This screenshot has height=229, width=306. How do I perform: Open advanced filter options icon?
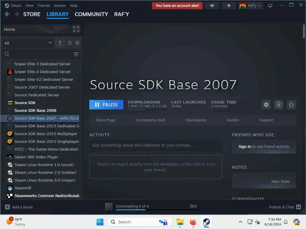(76, 54)
